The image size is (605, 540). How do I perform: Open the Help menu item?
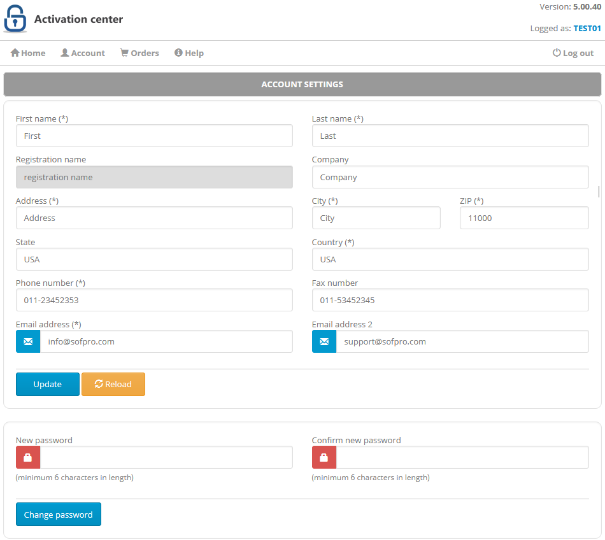[x=189, y=53]
